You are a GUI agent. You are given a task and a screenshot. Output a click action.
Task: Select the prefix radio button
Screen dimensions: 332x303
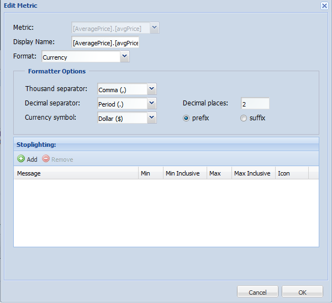[x=186, y=118]
